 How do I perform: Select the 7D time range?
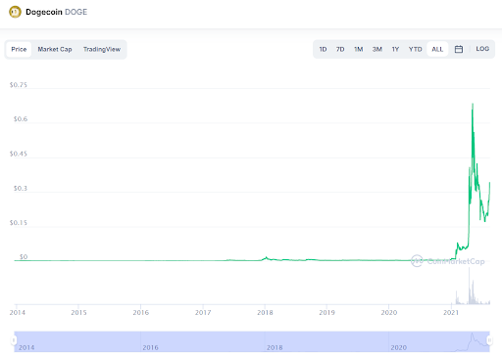coord(340,49)
